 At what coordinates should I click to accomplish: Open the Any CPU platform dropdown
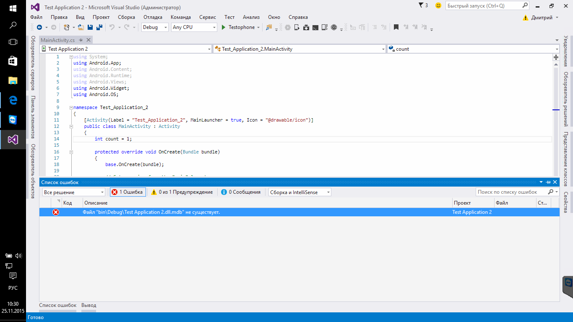tap(194, 27)
